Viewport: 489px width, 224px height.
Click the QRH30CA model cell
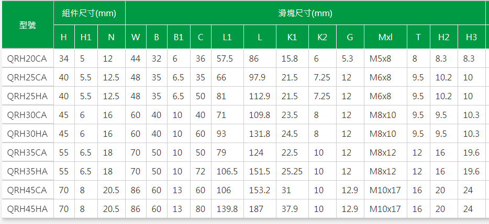pos(27,115)
